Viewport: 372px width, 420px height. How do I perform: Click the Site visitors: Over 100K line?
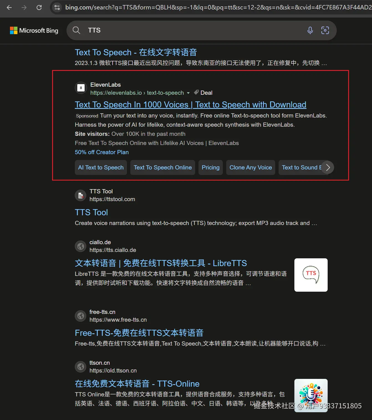coord(130,134)
